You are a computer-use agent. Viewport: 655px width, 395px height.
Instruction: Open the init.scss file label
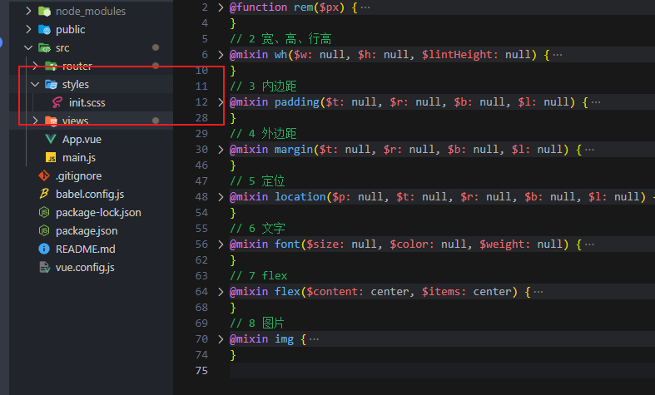tap(87, 103)
